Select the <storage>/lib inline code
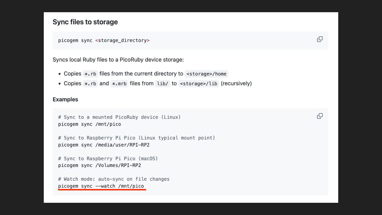This screenshot has width=382, height=215. coord(199,84)
